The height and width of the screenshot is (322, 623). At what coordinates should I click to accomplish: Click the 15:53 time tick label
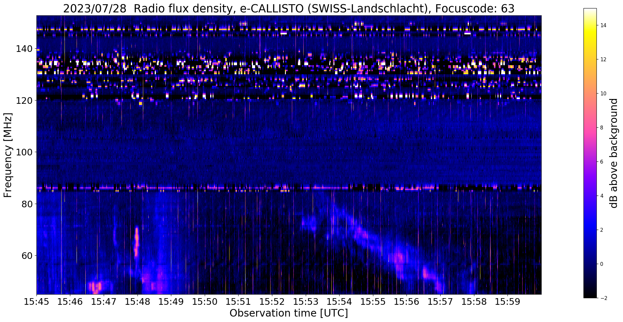pos(306,302)
